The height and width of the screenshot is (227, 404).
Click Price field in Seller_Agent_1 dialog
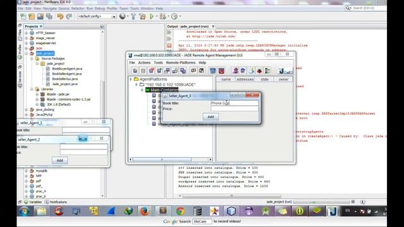[x=234, y=109]
